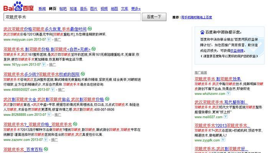Click green verified badge next to 武汉双眼皮价格 result
Screen dimensions: 268x153
click(90, 29)
